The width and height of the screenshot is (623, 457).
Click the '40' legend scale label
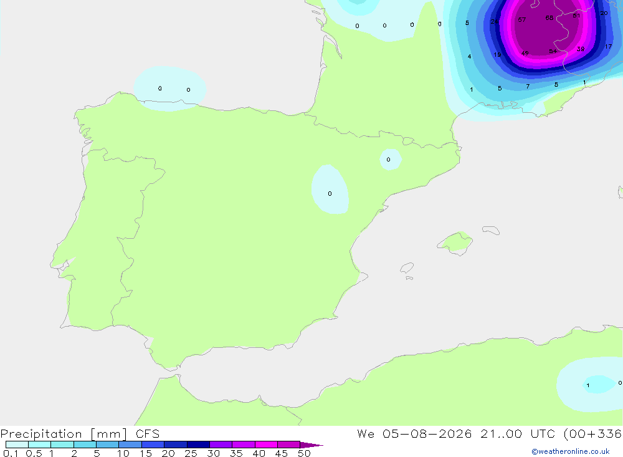click(x=259, y=453)
